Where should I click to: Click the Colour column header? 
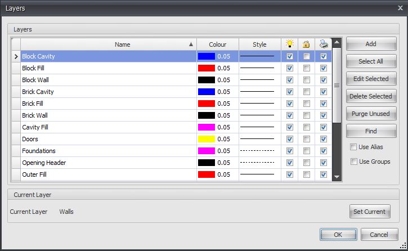click(218, 44)
